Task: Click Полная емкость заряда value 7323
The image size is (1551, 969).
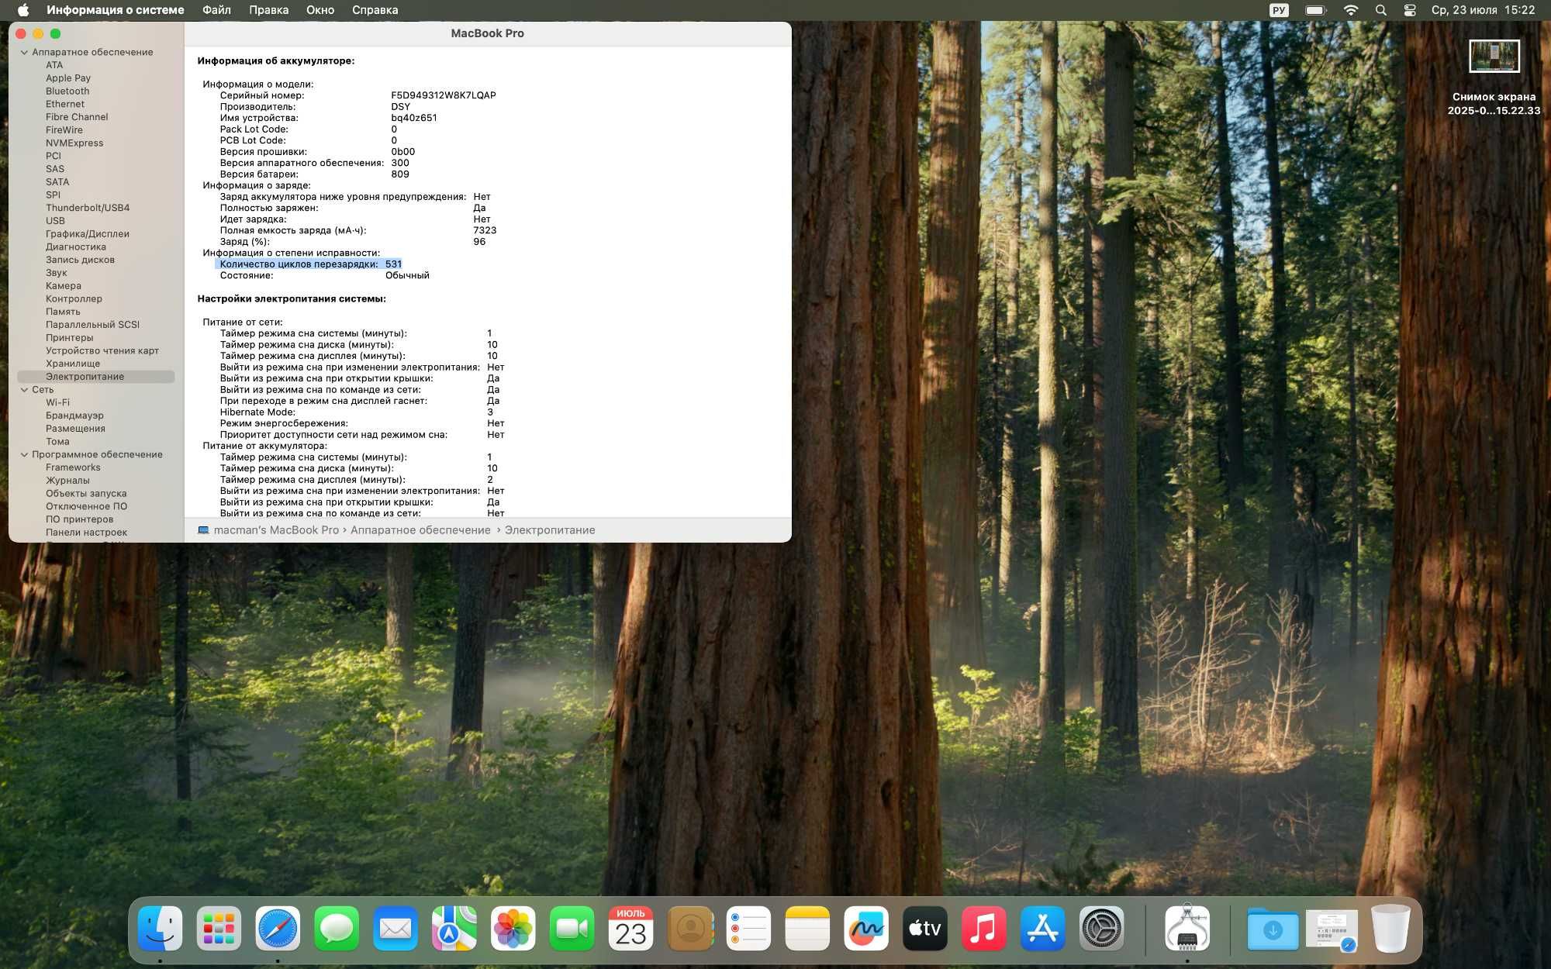Action: tap(485, 230)
